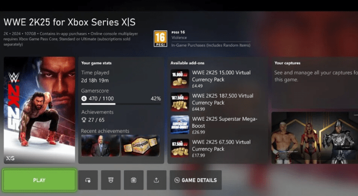
Task: Open the three wrestlers capture image
Action: pos(314,138)
